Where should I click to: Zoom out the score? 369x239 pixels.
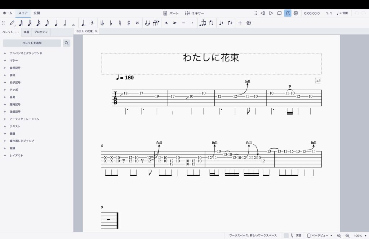coord(339,235)
